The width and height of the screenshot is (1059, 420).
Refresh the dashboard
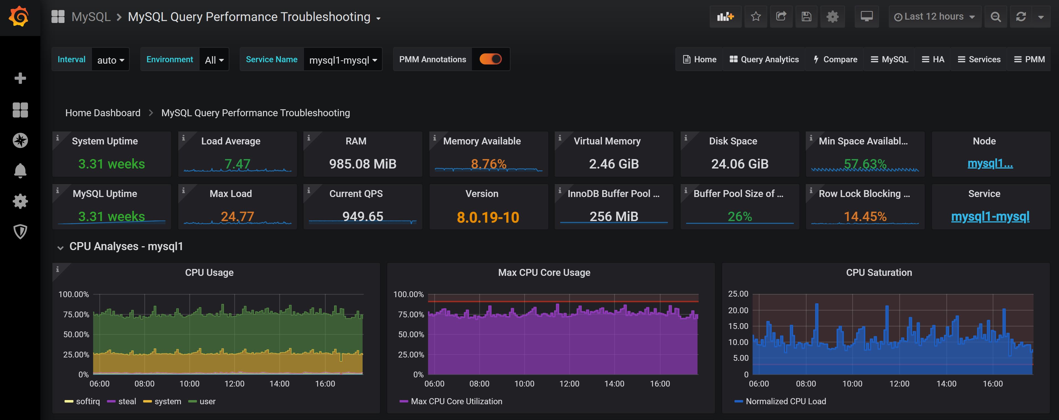point(1021,16)
